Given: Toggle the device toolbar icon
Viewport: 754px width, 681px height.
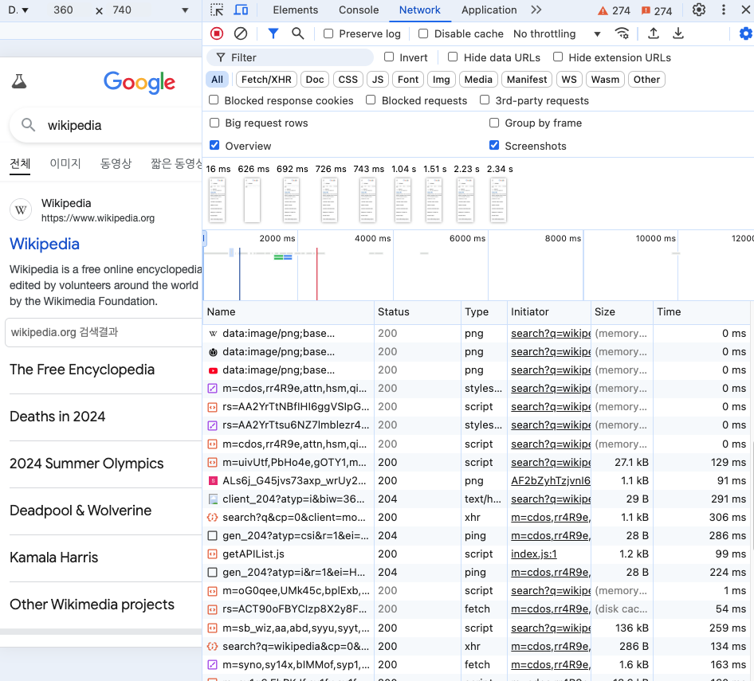Looking at the screenshot, I should (x=241, y=10).
